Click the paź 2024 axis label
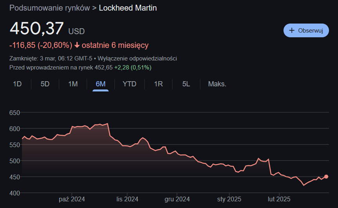 (72, 199)
